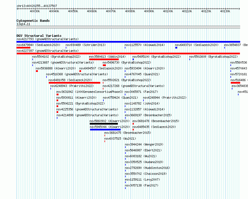
Task: Open esv3681475 (Besenbacher2015) label
Action: pyautogui.click(x=128, y=133)
